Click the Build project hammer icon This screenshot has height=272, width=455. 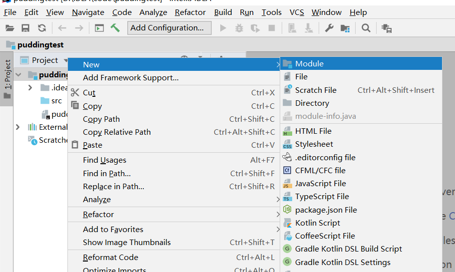coord(115,28)
